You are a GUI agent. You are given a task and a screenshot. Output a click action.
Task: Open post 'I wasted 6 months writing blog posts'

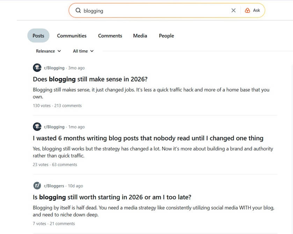148,138
